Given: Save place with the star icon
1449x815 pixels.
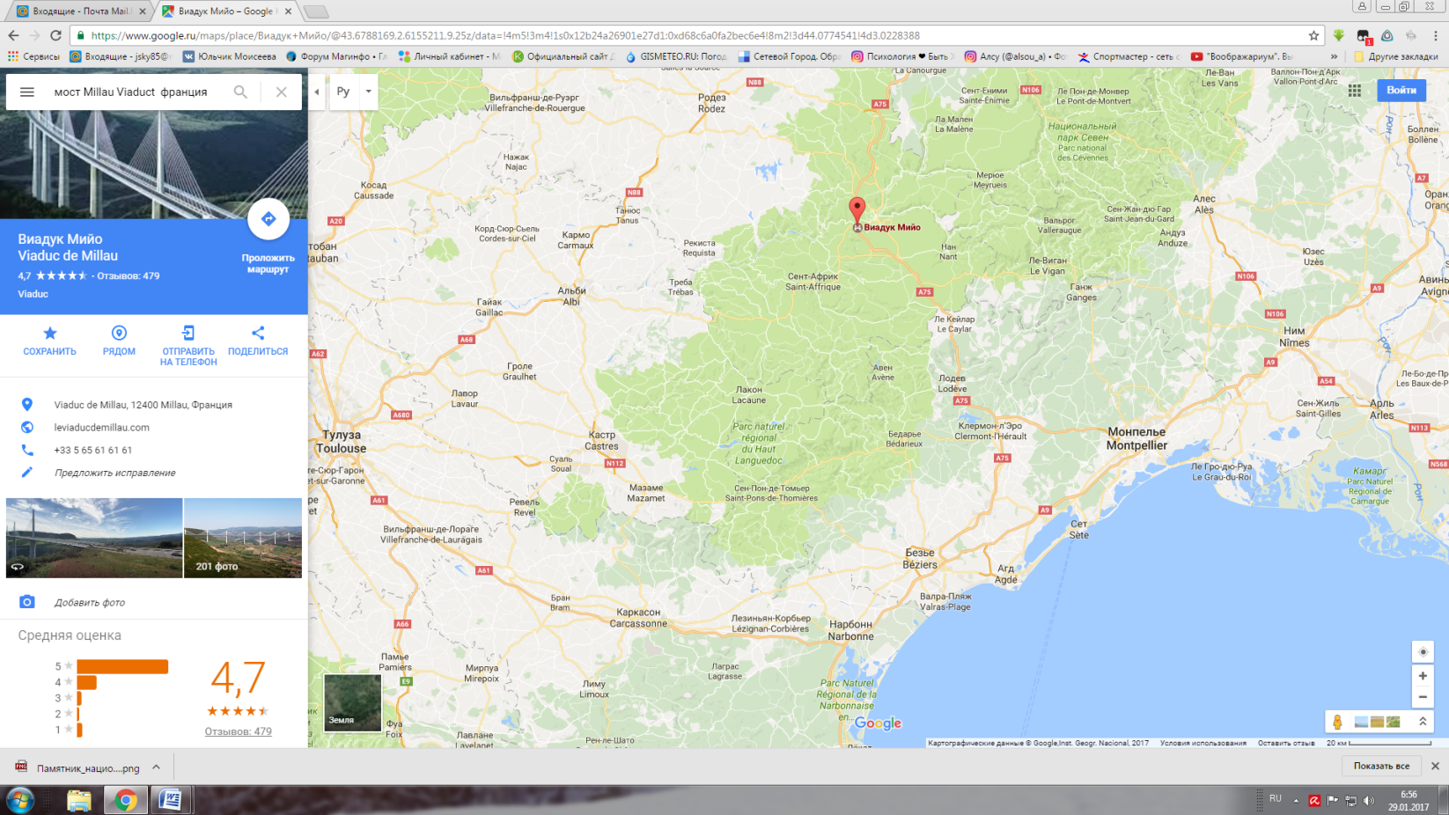Looking at the screenshot, I should pyautogui.click(x=49, y=333).
